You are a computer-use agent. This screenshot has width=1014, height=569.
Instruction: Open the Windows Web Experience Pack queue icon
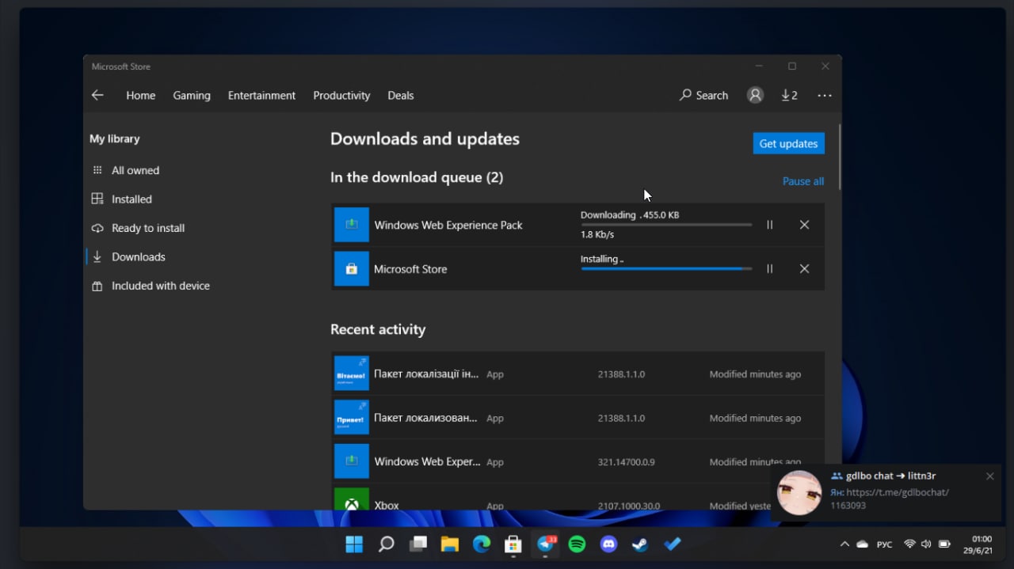[351, 225]
